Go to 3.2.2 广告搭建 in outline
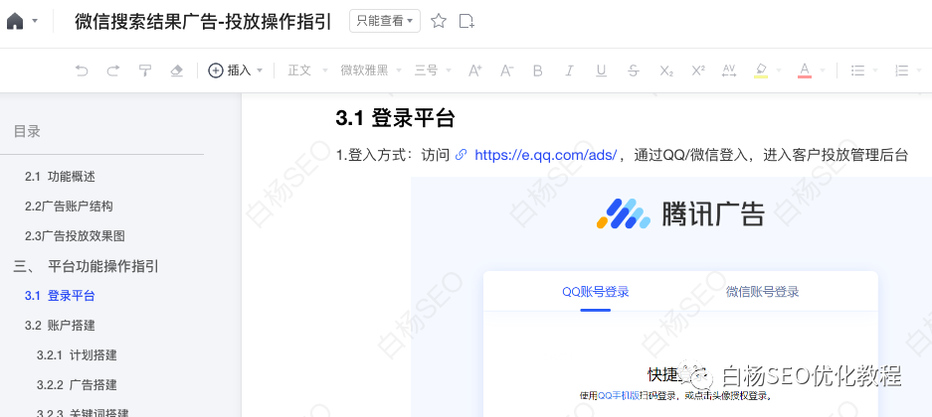 point(77,385)
